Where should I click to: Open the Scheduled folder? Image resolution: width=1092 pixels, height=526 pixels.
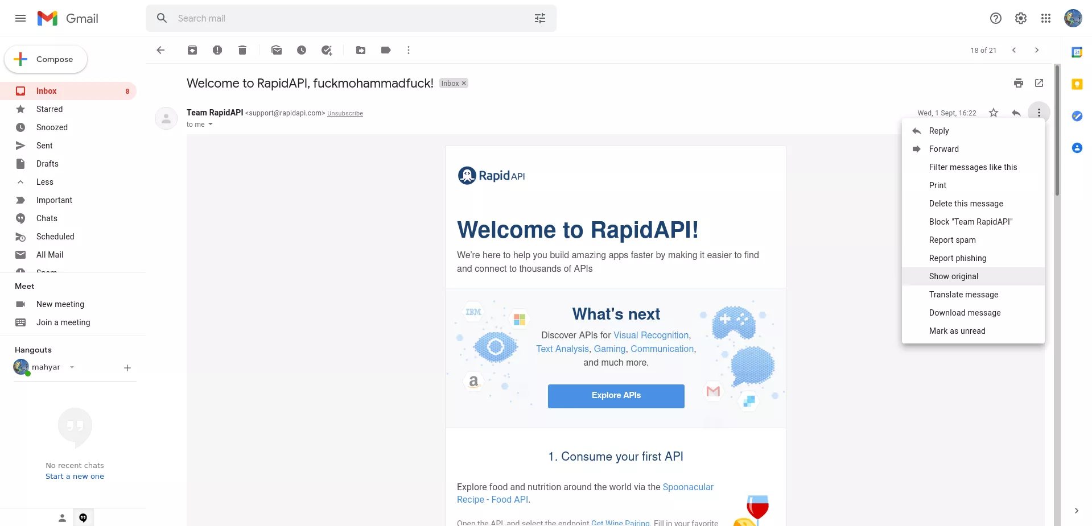pyautogui.click(x=68, y=237)
